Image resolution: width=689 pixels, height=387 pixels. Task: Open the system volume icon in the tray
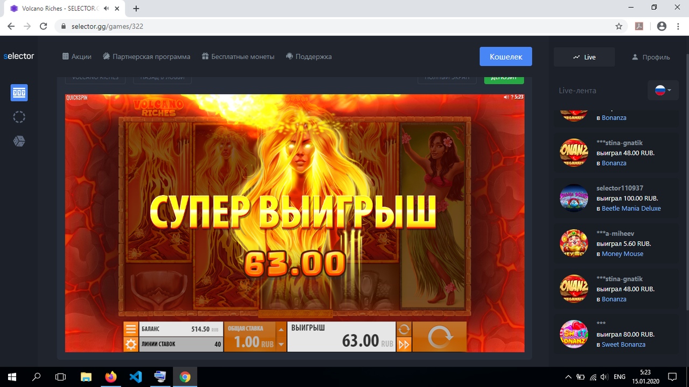604,377
